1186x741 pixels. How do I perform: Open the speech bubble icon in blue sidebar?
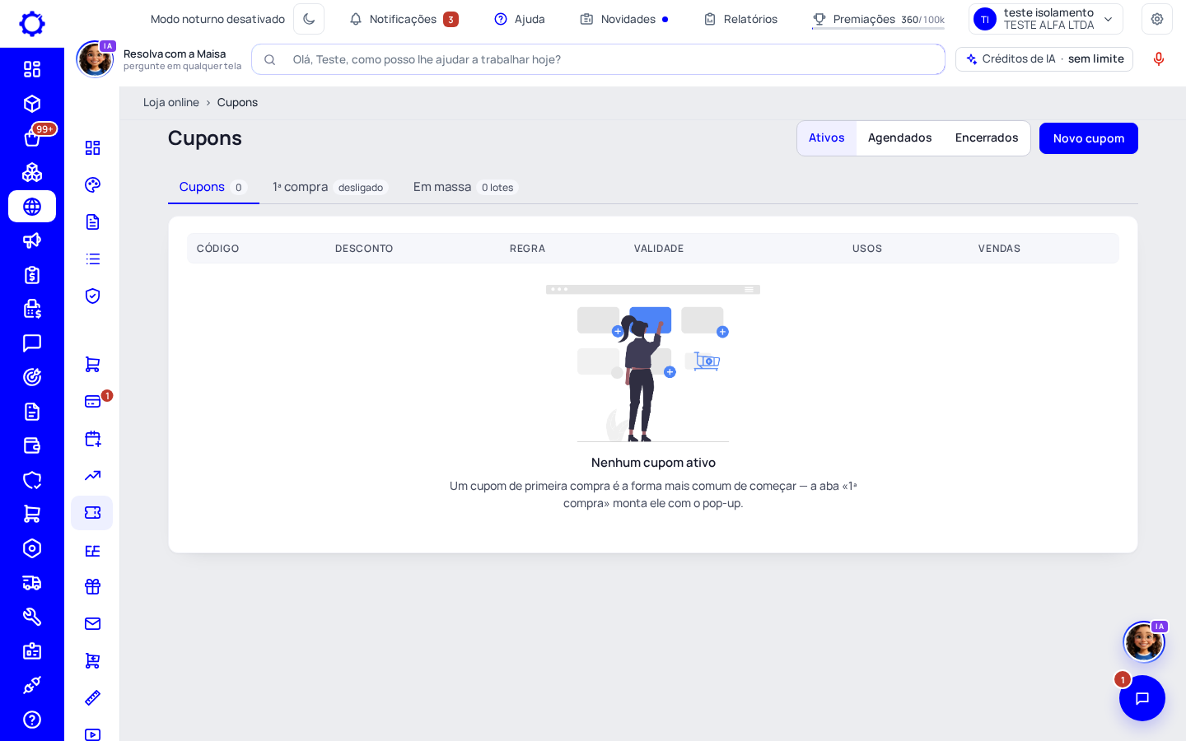(32, 343)
